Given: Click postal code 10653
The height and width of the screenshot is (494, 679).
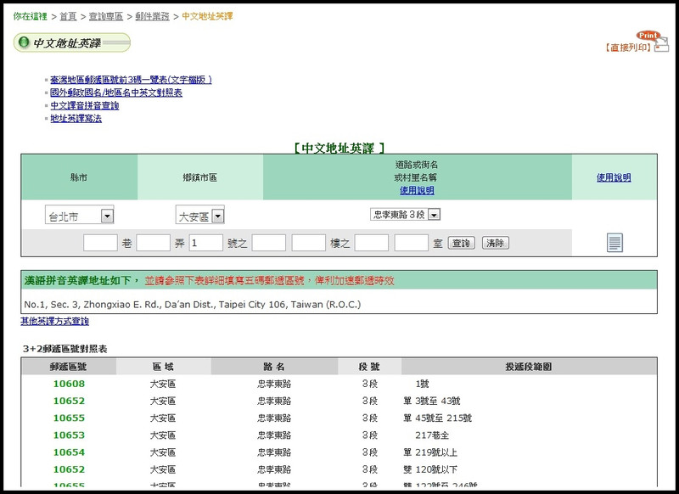Looking at the screenshot, I should (x=69, y=435).
